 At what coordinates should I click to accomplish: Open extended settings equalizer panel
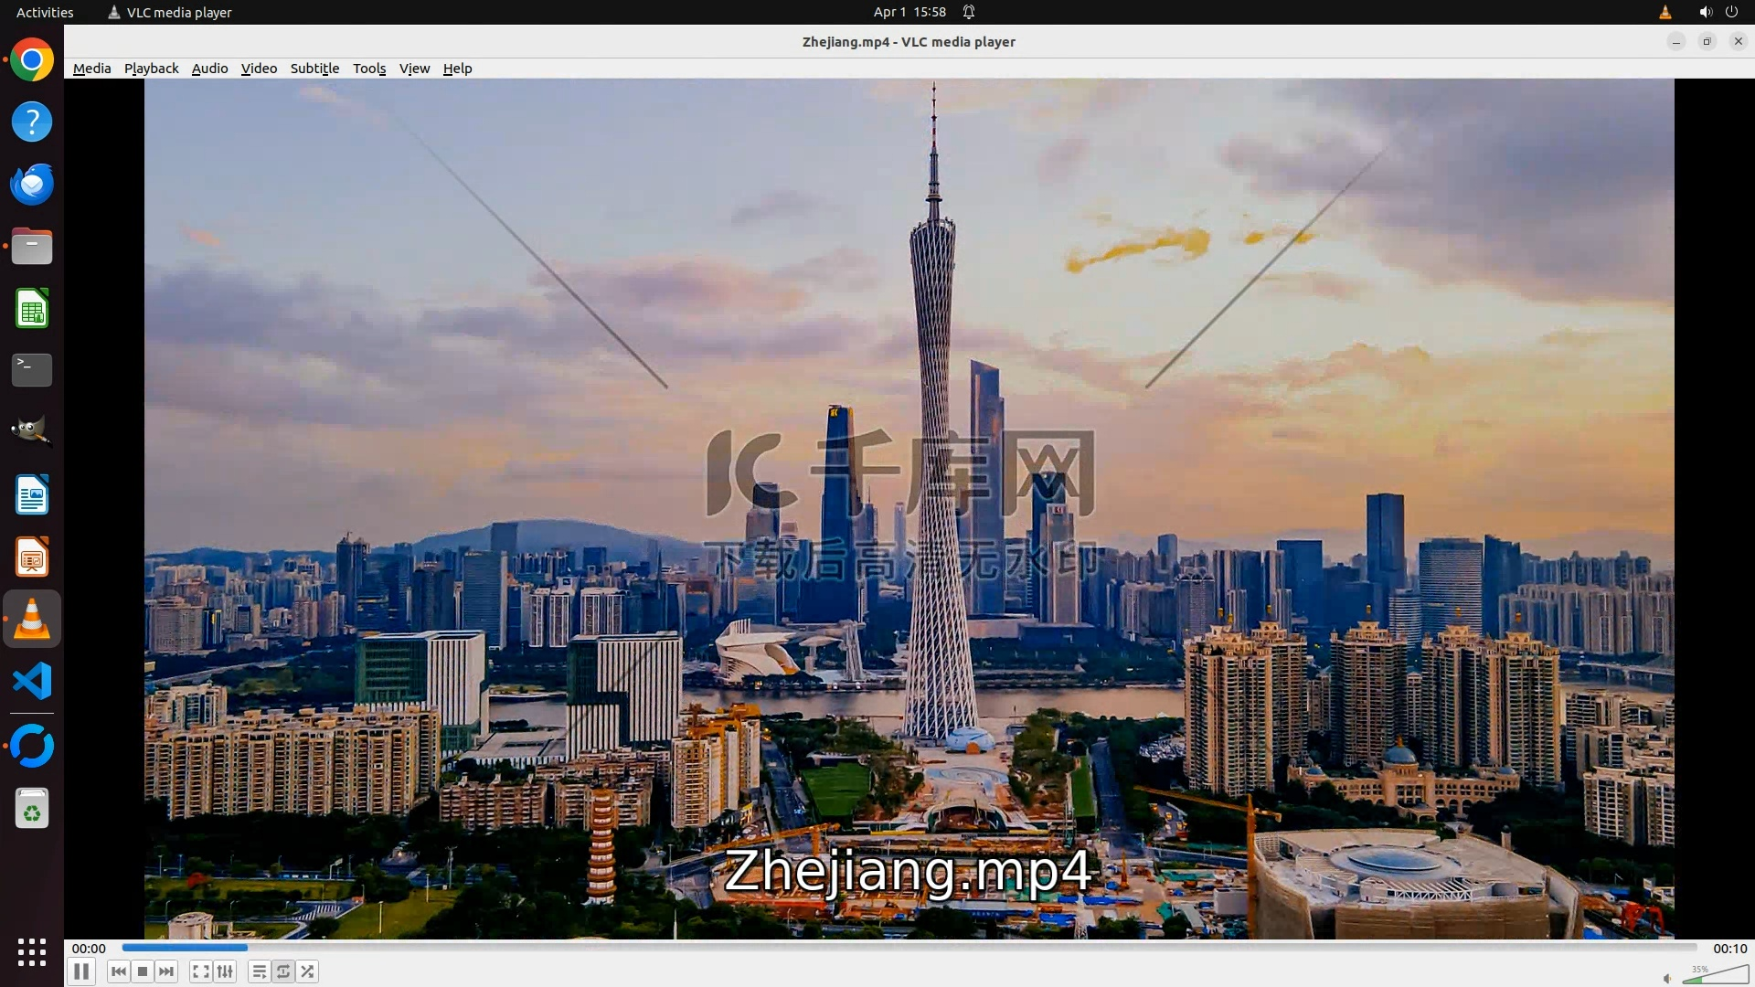[x=225, y=971]
